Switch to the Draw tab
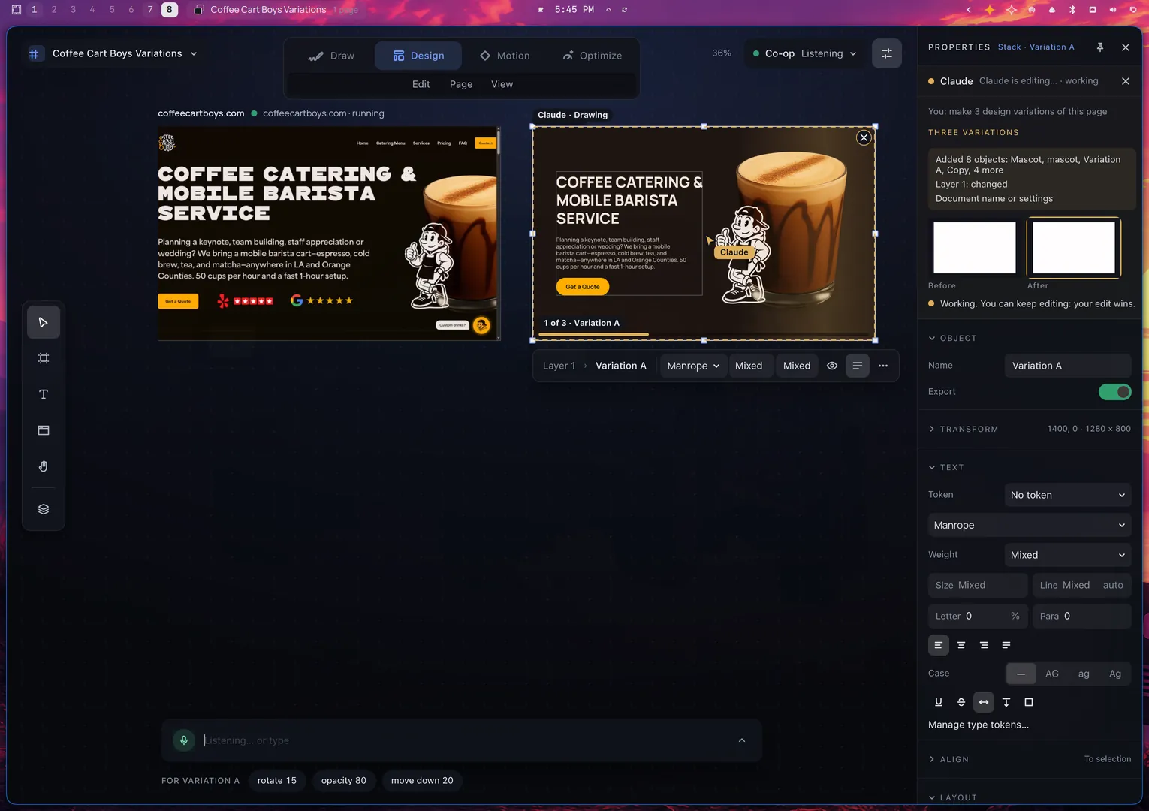Image resolution: width=1149 pixels, height=811 pixels. 331,56
